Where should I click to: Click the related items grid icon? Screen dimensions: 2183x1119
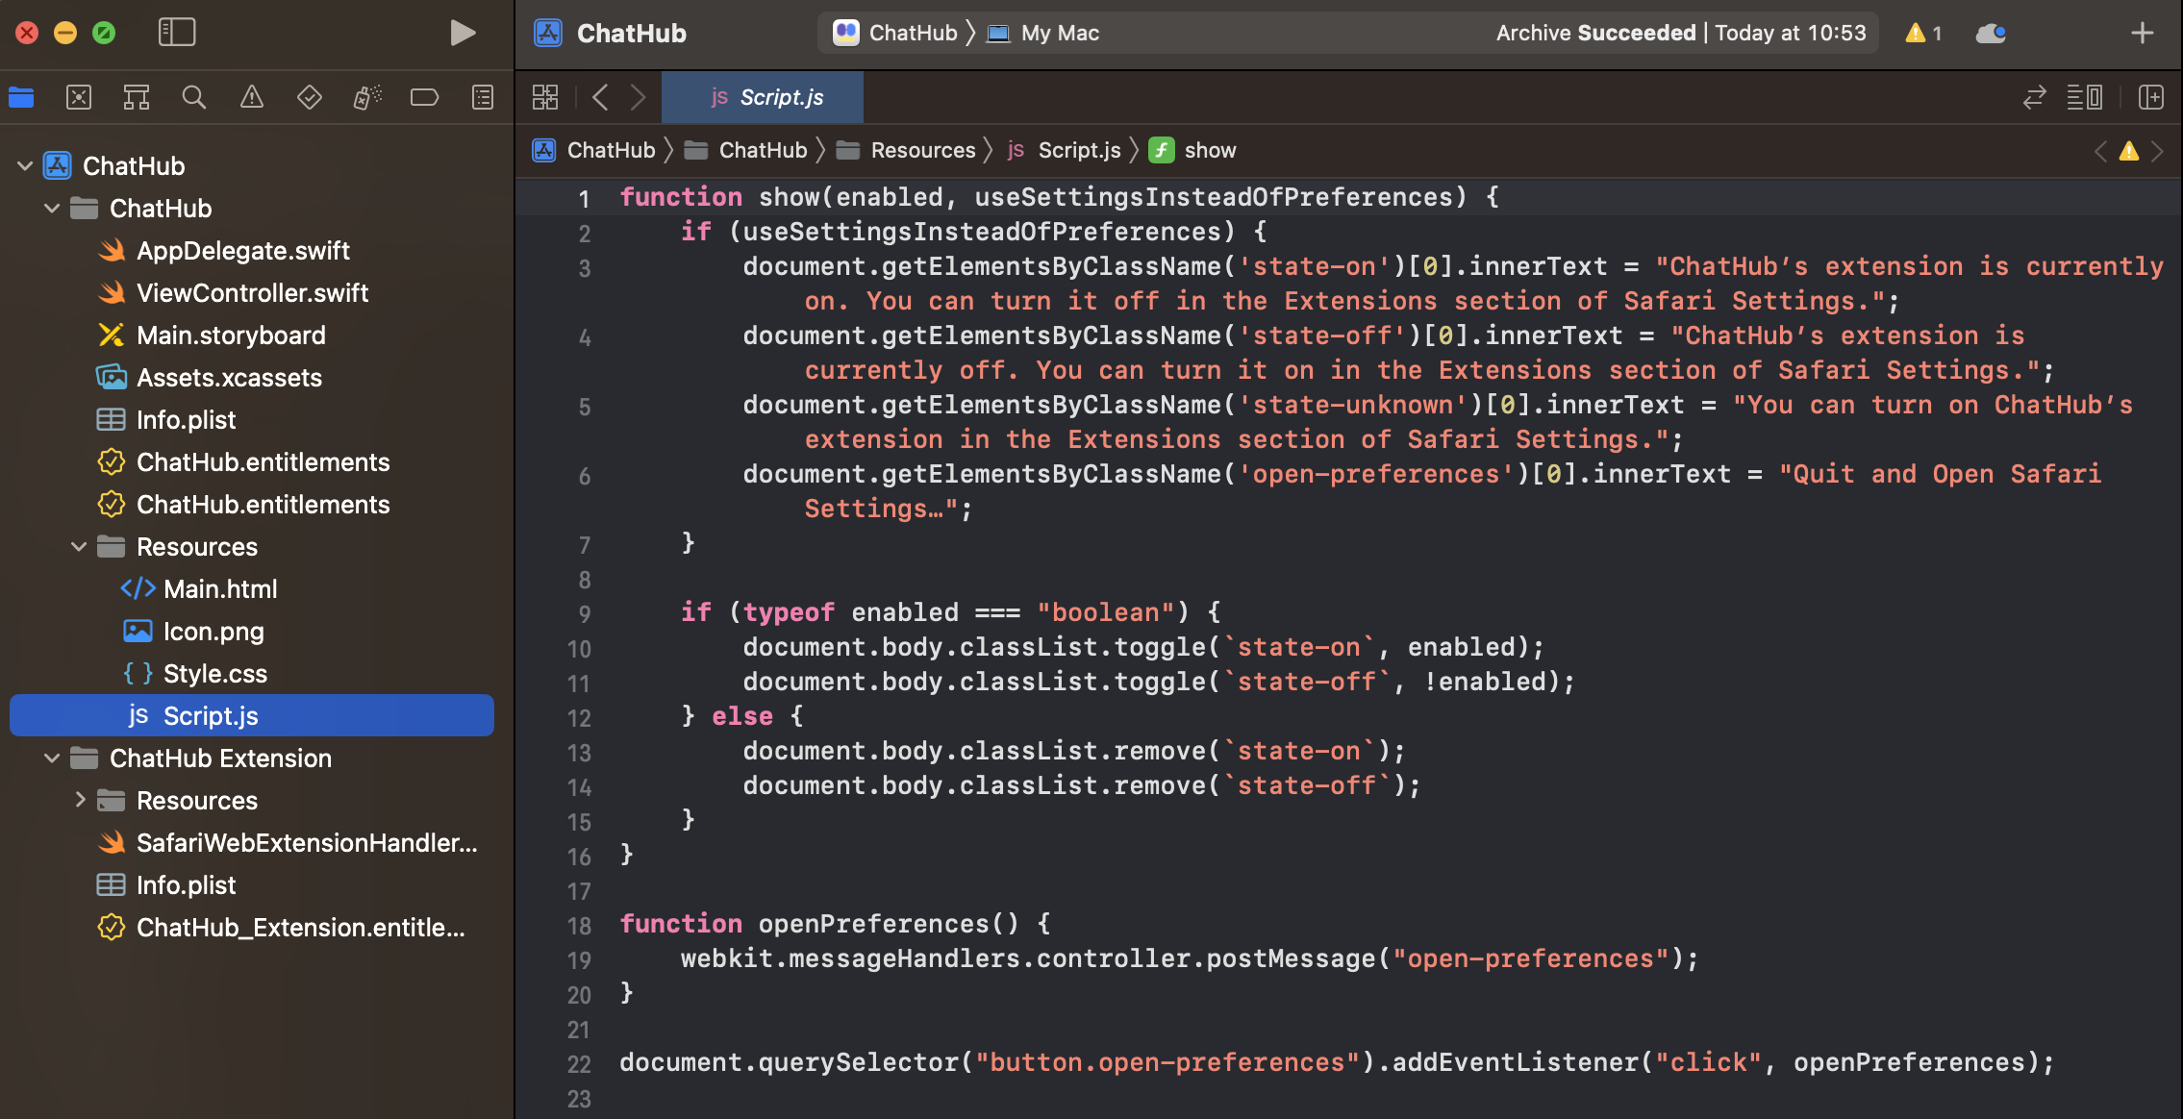[545, 97]
